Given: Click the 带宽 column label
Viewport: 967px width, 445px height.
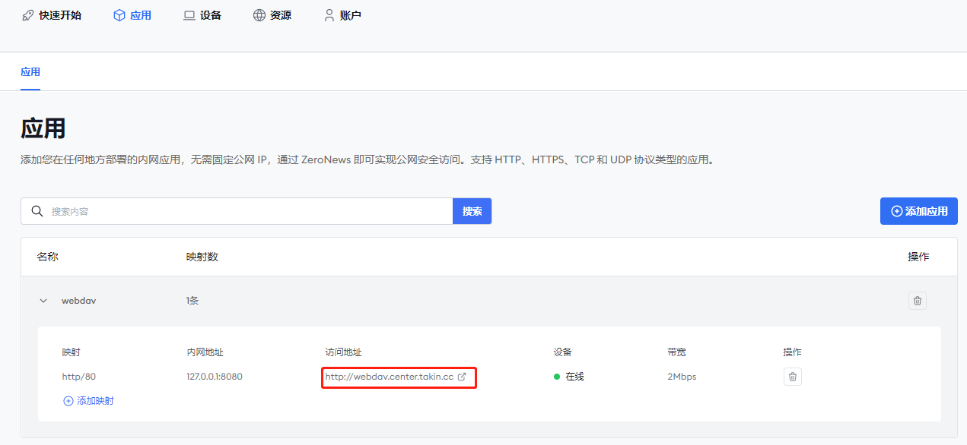Looking at the screenshot, I should (676, 352).
